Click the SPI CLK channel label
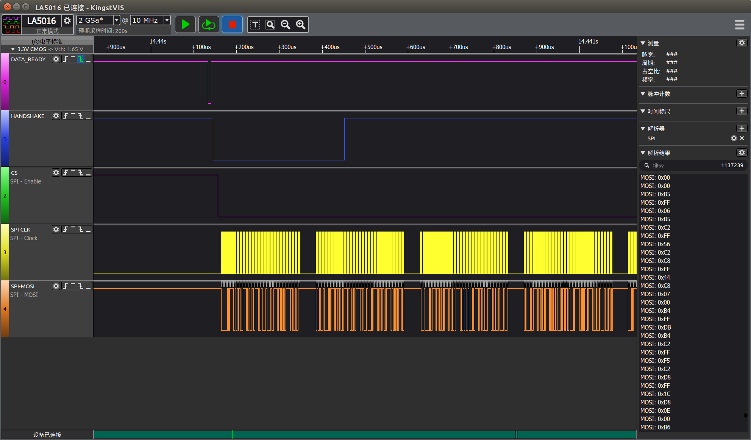Image resolution: width=751 pixels, height=440 pixels. tap(20, 230)
